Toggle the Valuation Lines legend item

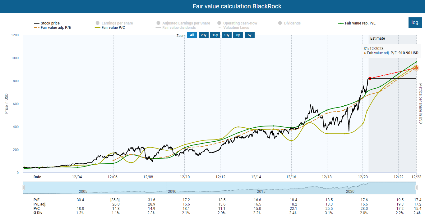pos(233,28)
